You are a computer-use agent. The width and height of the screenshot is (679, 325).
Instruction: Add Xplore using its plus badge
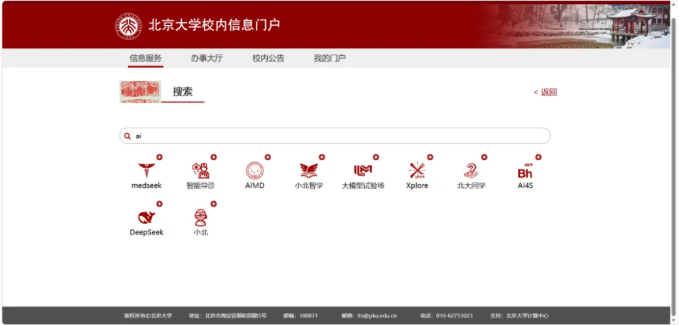pos(430,157)
